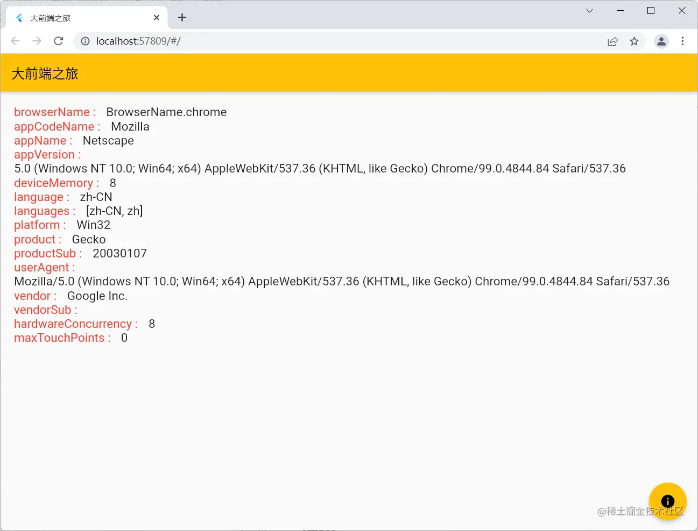This screenshot has height=531, width=698.
Task: Select the BrowserName.chrome value
Action: click(x=166, y=112)
